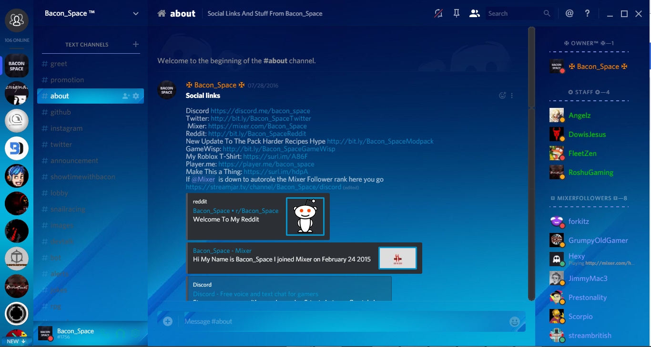Open help with the question mark icon

click(588, 13)
